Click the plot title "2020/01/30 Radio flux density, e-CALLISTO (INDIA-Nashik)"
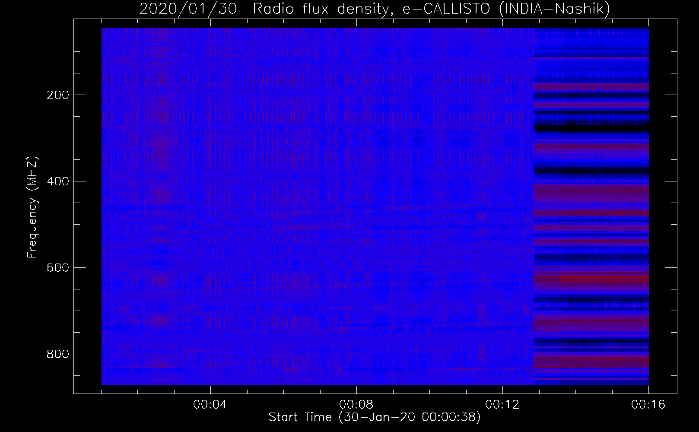The image size is (699, 432). tap(374, 9)
